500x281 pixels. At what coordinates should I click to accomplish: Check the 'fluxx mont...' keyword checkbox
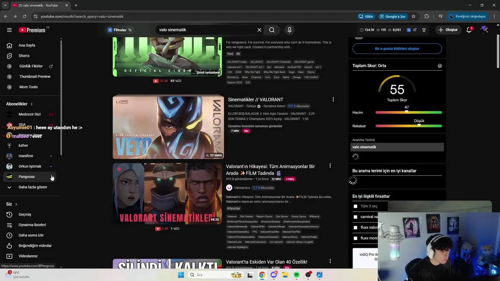click(355, 238)
